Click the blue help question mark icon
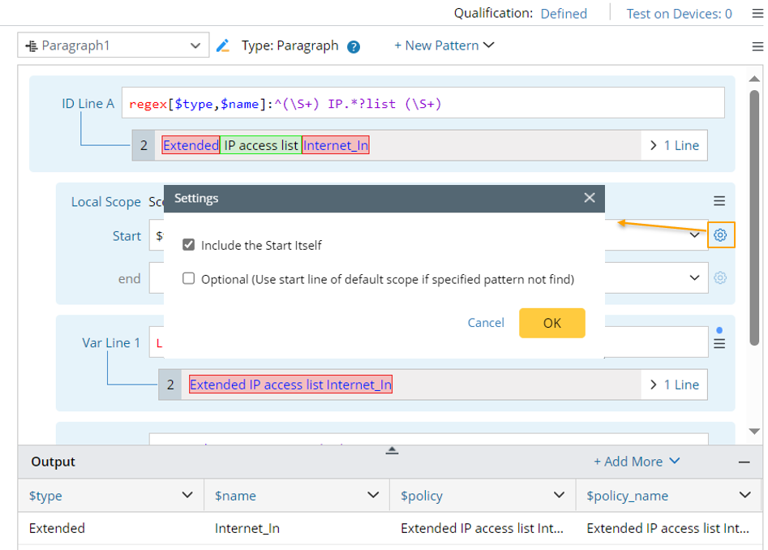The height and width of the screenshot is (550, 768). [354, 46]
